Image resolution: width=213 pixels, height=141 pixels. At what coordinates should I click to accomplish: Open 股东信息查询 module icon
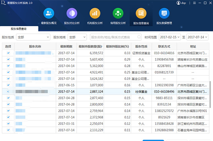tap(141, 13)
